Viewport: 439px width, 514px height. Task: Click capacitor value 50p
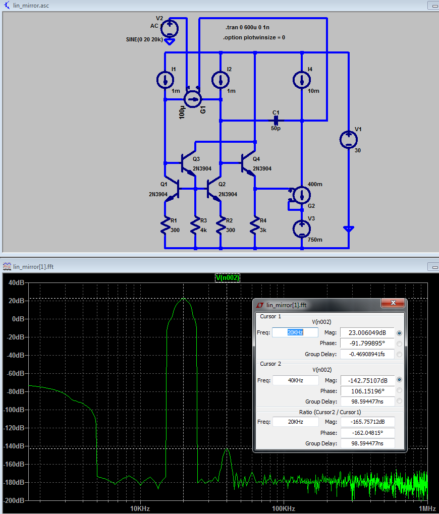click(x=276, y=128)
